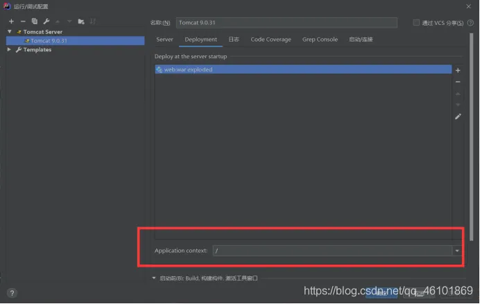
Task: Expand the Templates tree node
Action: (x=9, y=49)
